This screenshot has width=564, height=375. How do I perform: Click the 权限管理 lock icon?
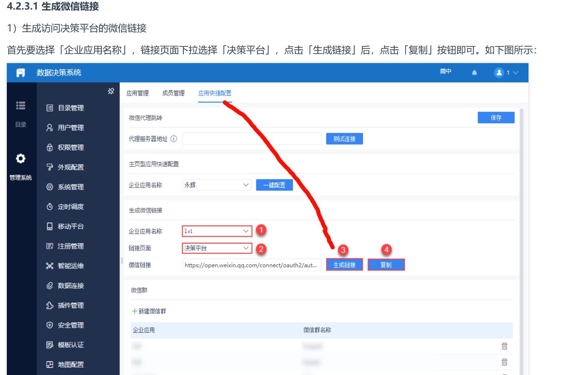(x=50, y=147)
